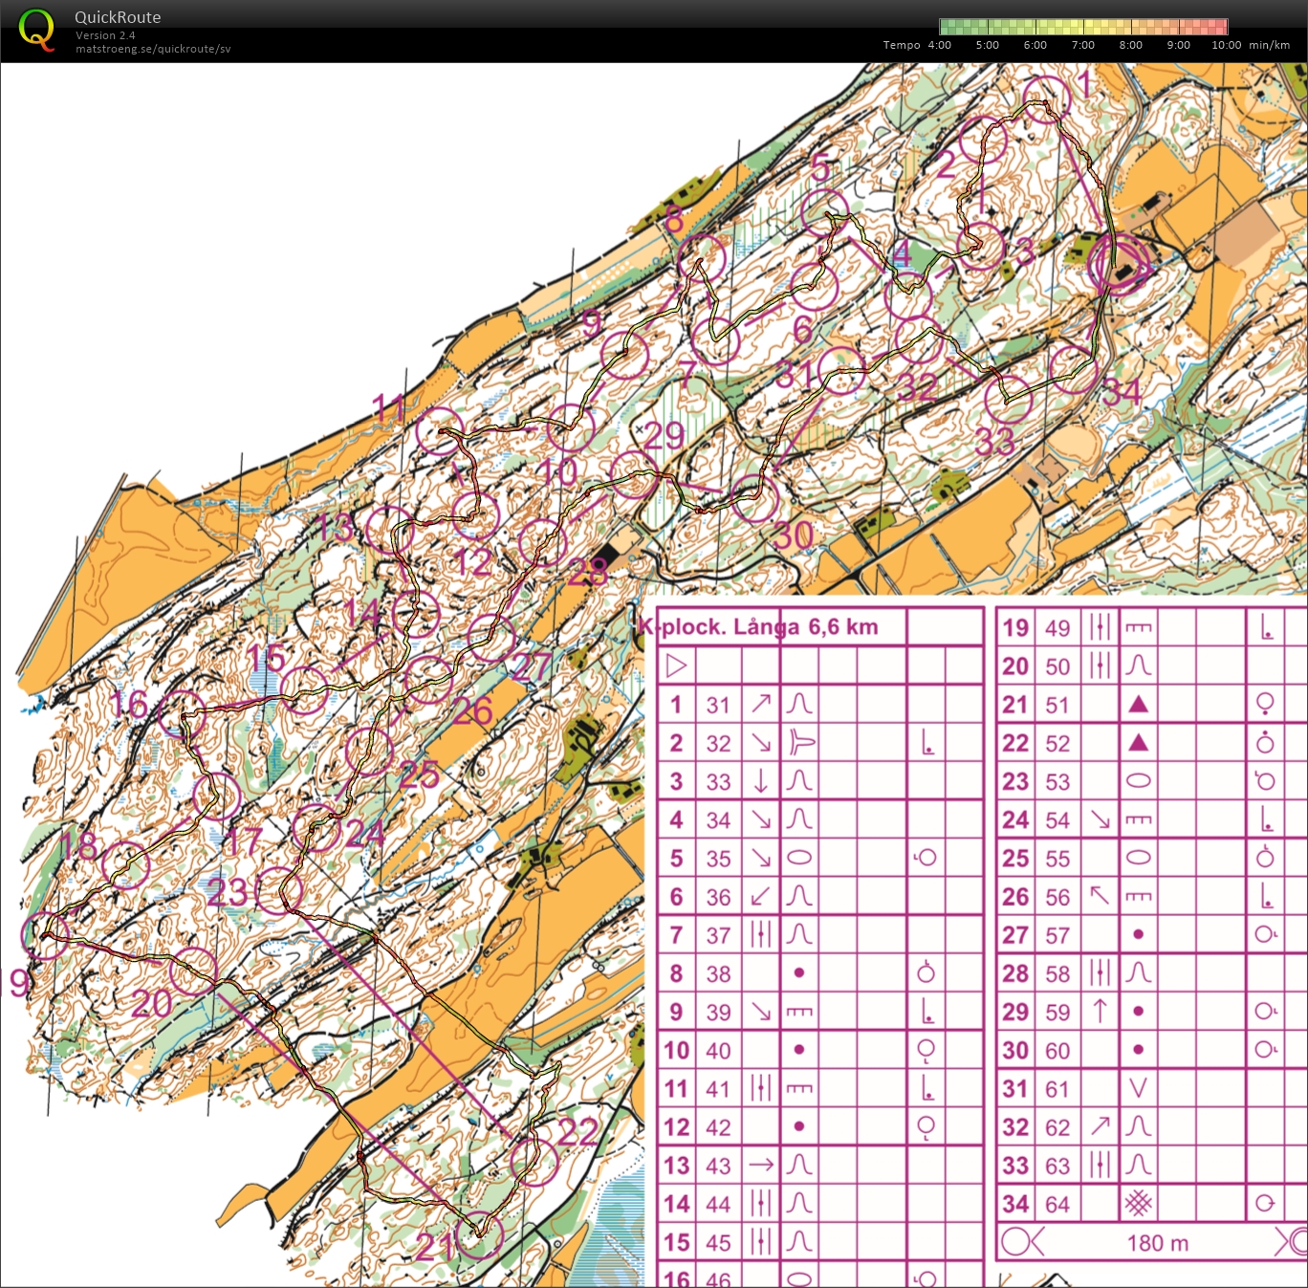
Task: Select control circle 13 on the map
Action: tap(389, 531)
